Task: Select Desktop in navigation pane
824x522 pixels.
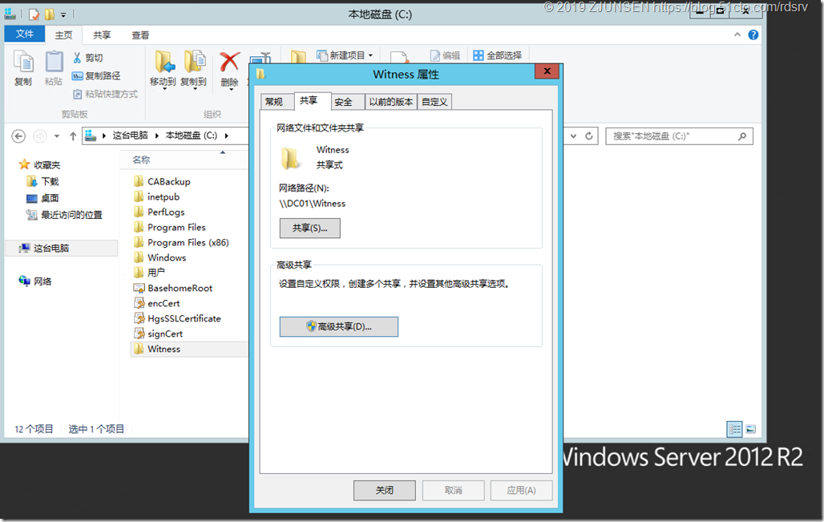Action: (43, 198)
